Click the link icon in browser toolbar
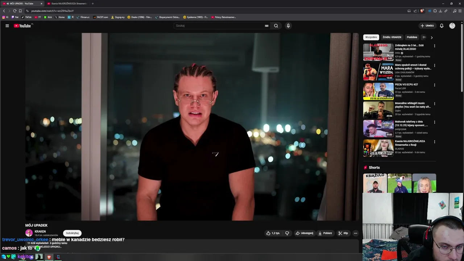Screen dimensions: 464x261 point(446,11)
